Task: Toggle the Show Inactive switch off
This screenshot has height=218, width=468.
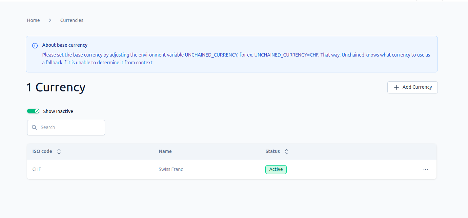Action: tap(33, 111)
